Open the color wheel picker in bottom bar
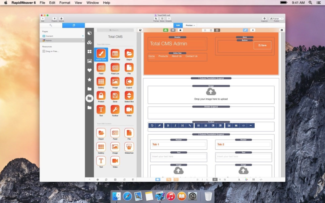Image resolution: width=325 pixels, height=203 pixels. (x=246, y=179)
